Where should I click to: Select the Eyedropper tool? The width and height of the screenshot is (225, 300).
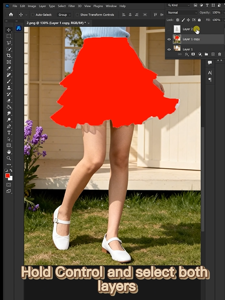tap(9, 68)
